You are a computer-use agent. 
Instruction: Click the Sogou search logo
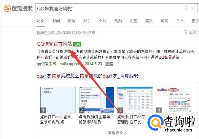pyautogui.click(x=18, y=8)
